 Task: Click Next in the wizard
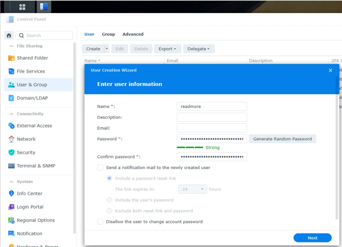coord(313,238)
